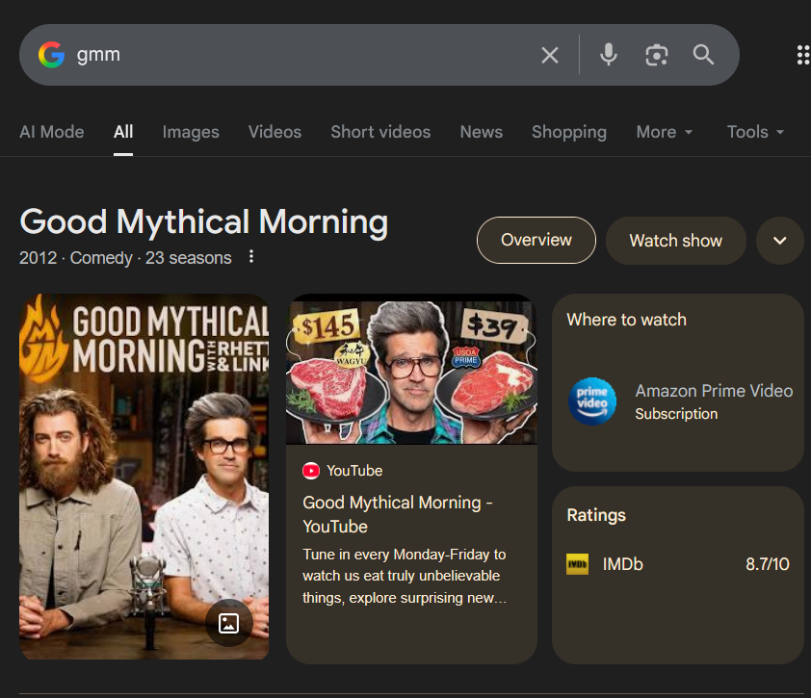Start voice search with the microphone icon

pos(609,55)
